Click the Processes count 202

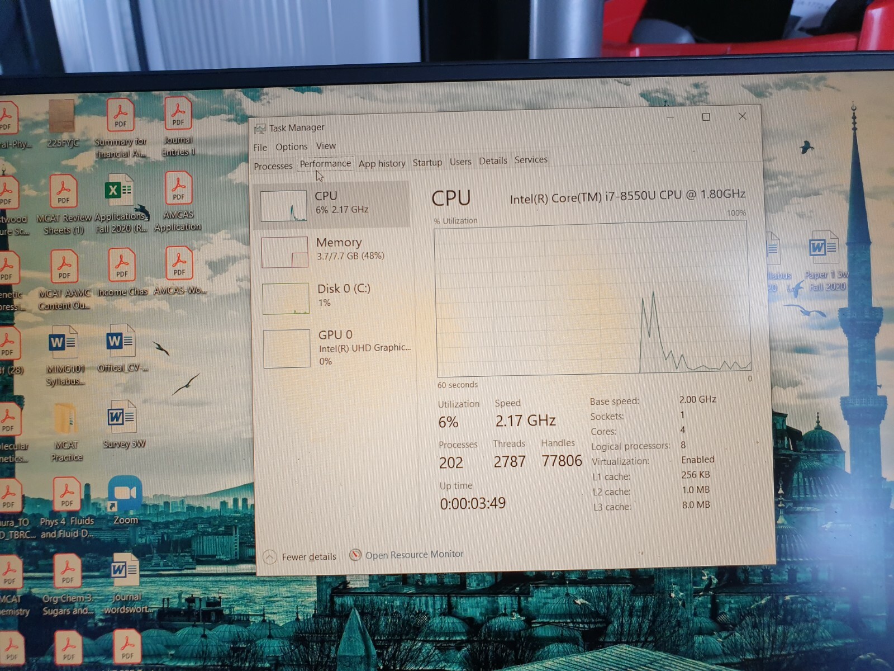pyautogui.click(x=451, y=463)
